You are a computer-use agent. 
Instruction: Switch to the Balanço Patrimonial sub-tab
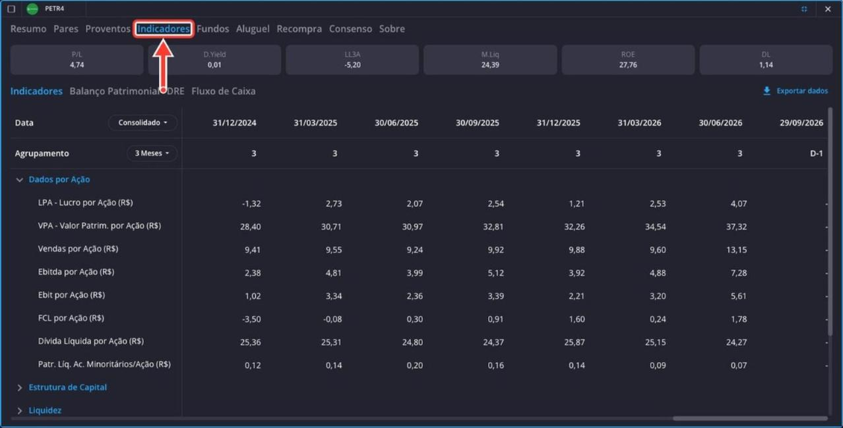[115, 92]
